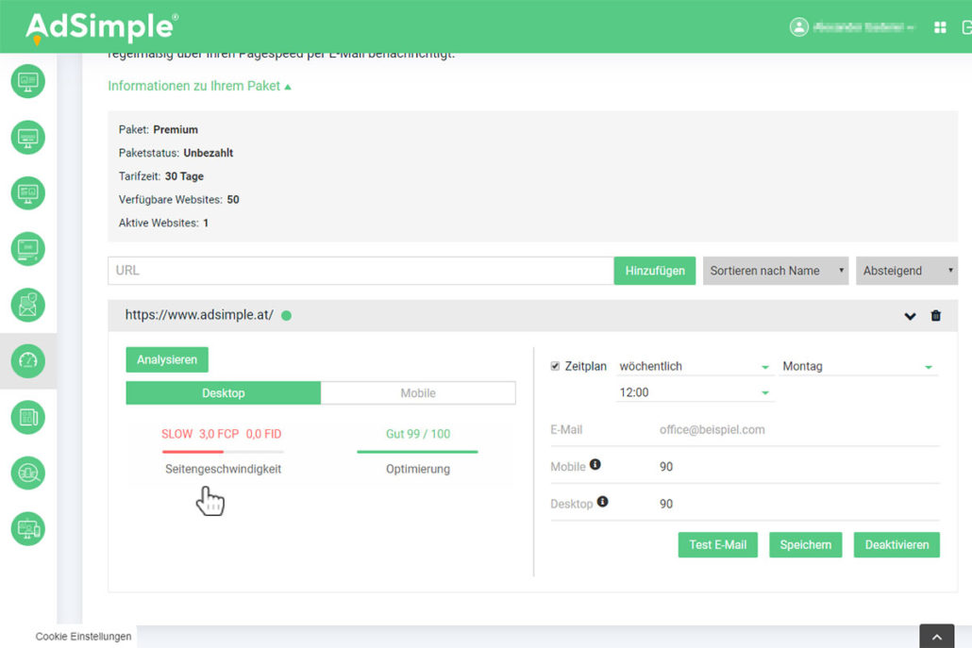
Task: Click the info icon beside Mobile label
Action: [595, 465]
